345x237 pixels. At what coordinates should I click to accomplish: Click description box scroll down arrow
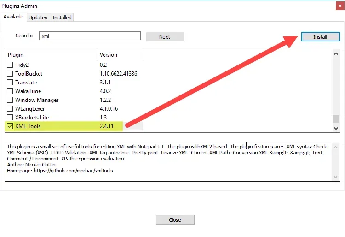pos(335,177)
